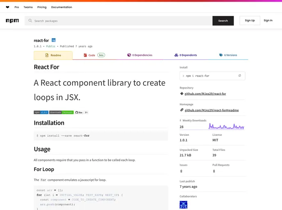Click the total files value 39

click(x=214, y=155)
